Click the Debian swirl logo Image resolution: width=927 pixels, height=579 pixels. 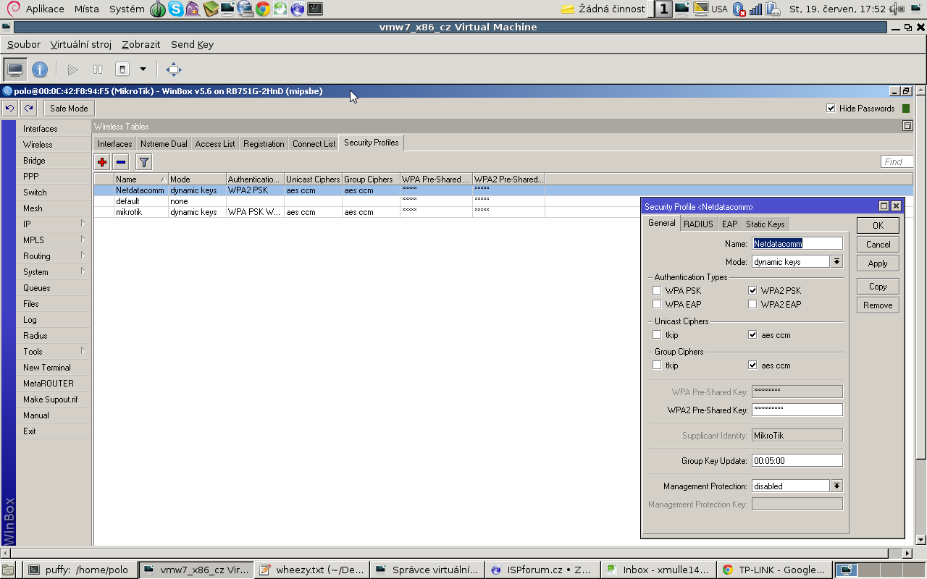(x=12, y=9)
